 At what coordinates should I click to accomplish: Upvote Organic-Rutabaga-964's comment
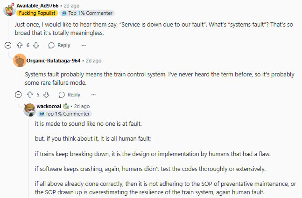(x=30, y=95)
